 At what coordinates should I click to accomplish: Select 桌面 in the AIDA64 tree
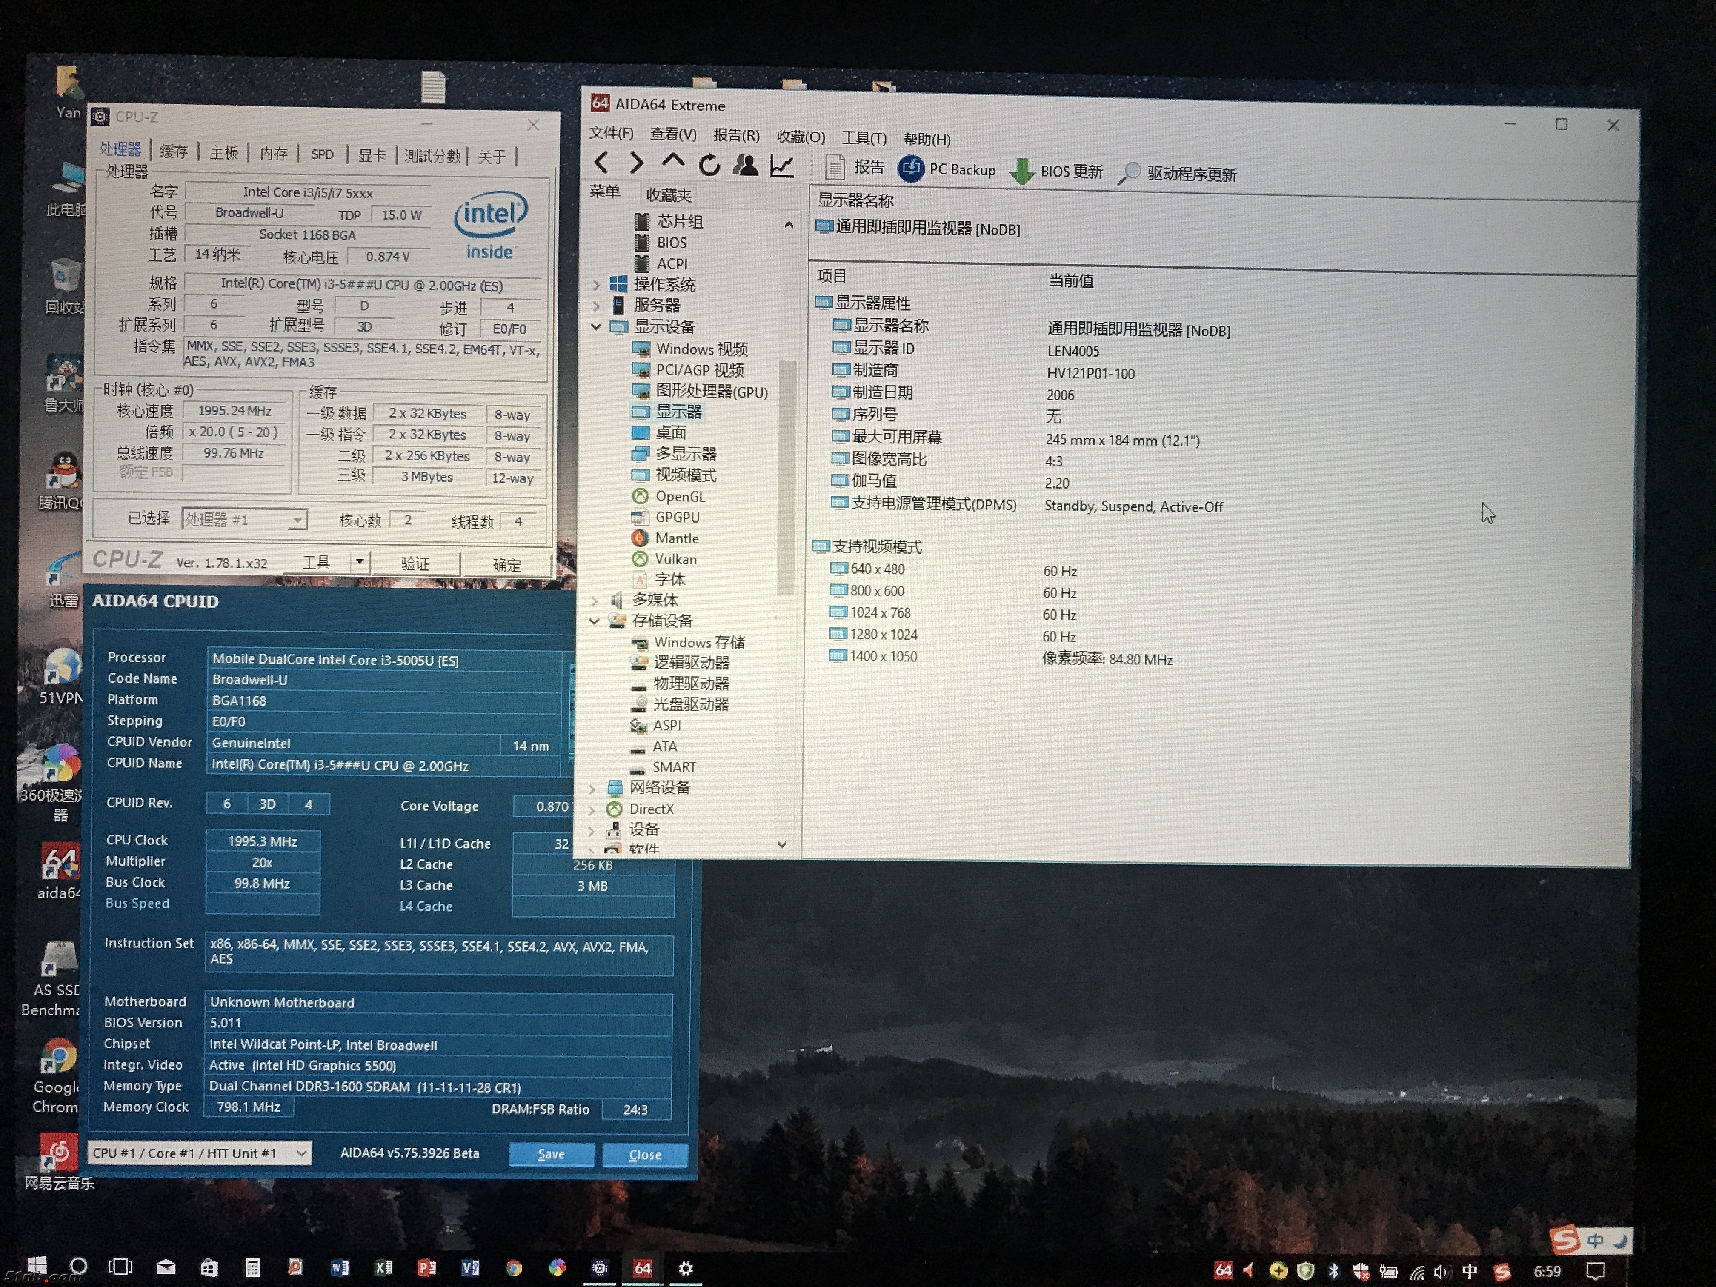(x=659, y=433)
